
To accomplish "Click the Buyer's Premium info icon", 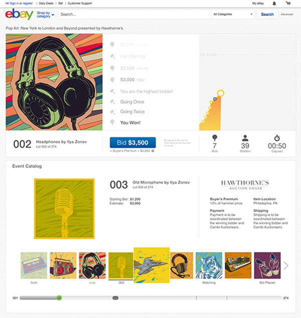I will click(x=153, y=150).
